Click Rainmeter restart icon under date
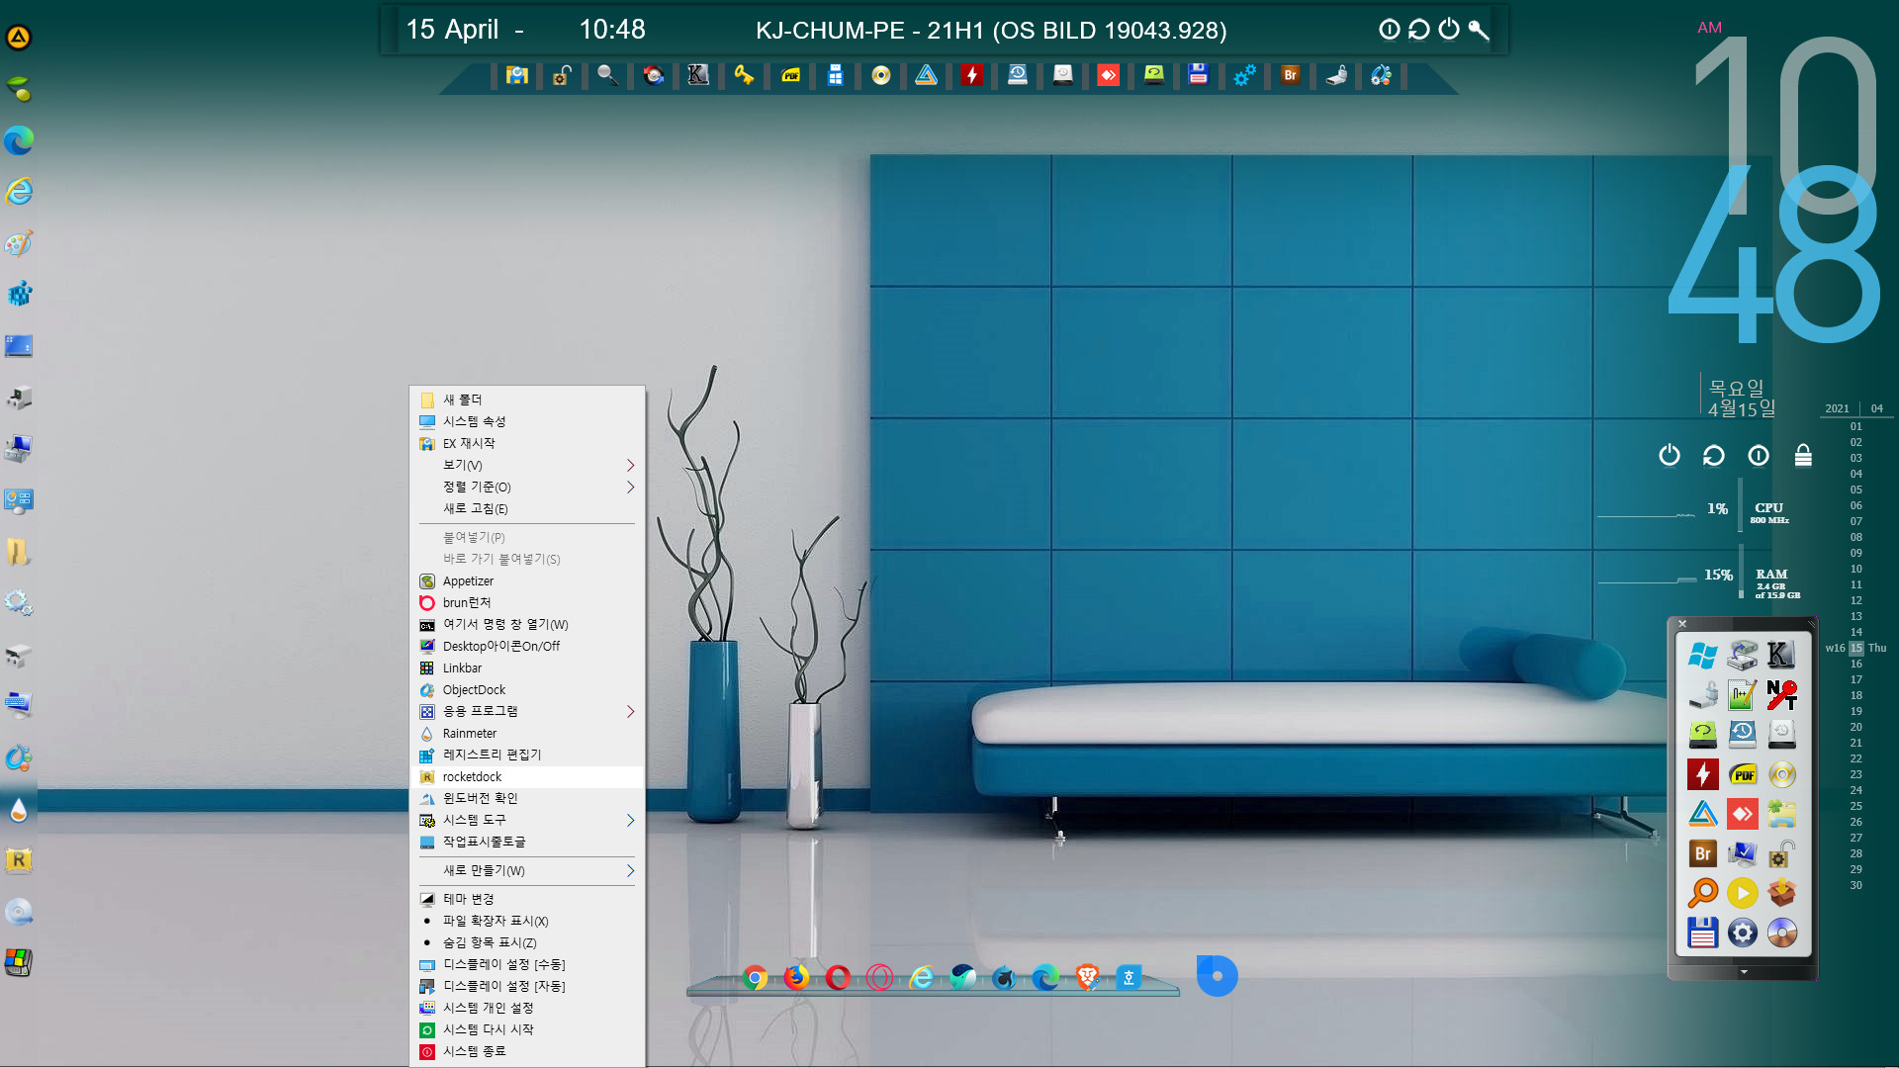The width and height of the screenshot is (1899, 1068). pos(1714,455)
